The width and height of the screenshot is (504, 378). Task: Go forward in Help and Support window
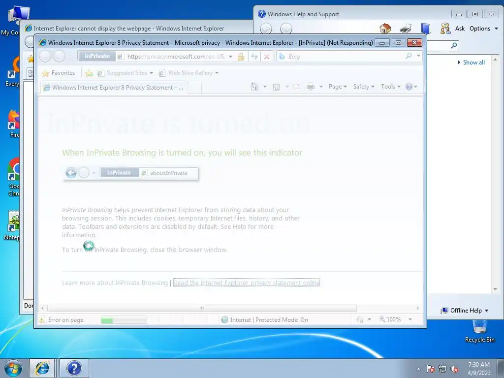[286, 29]
